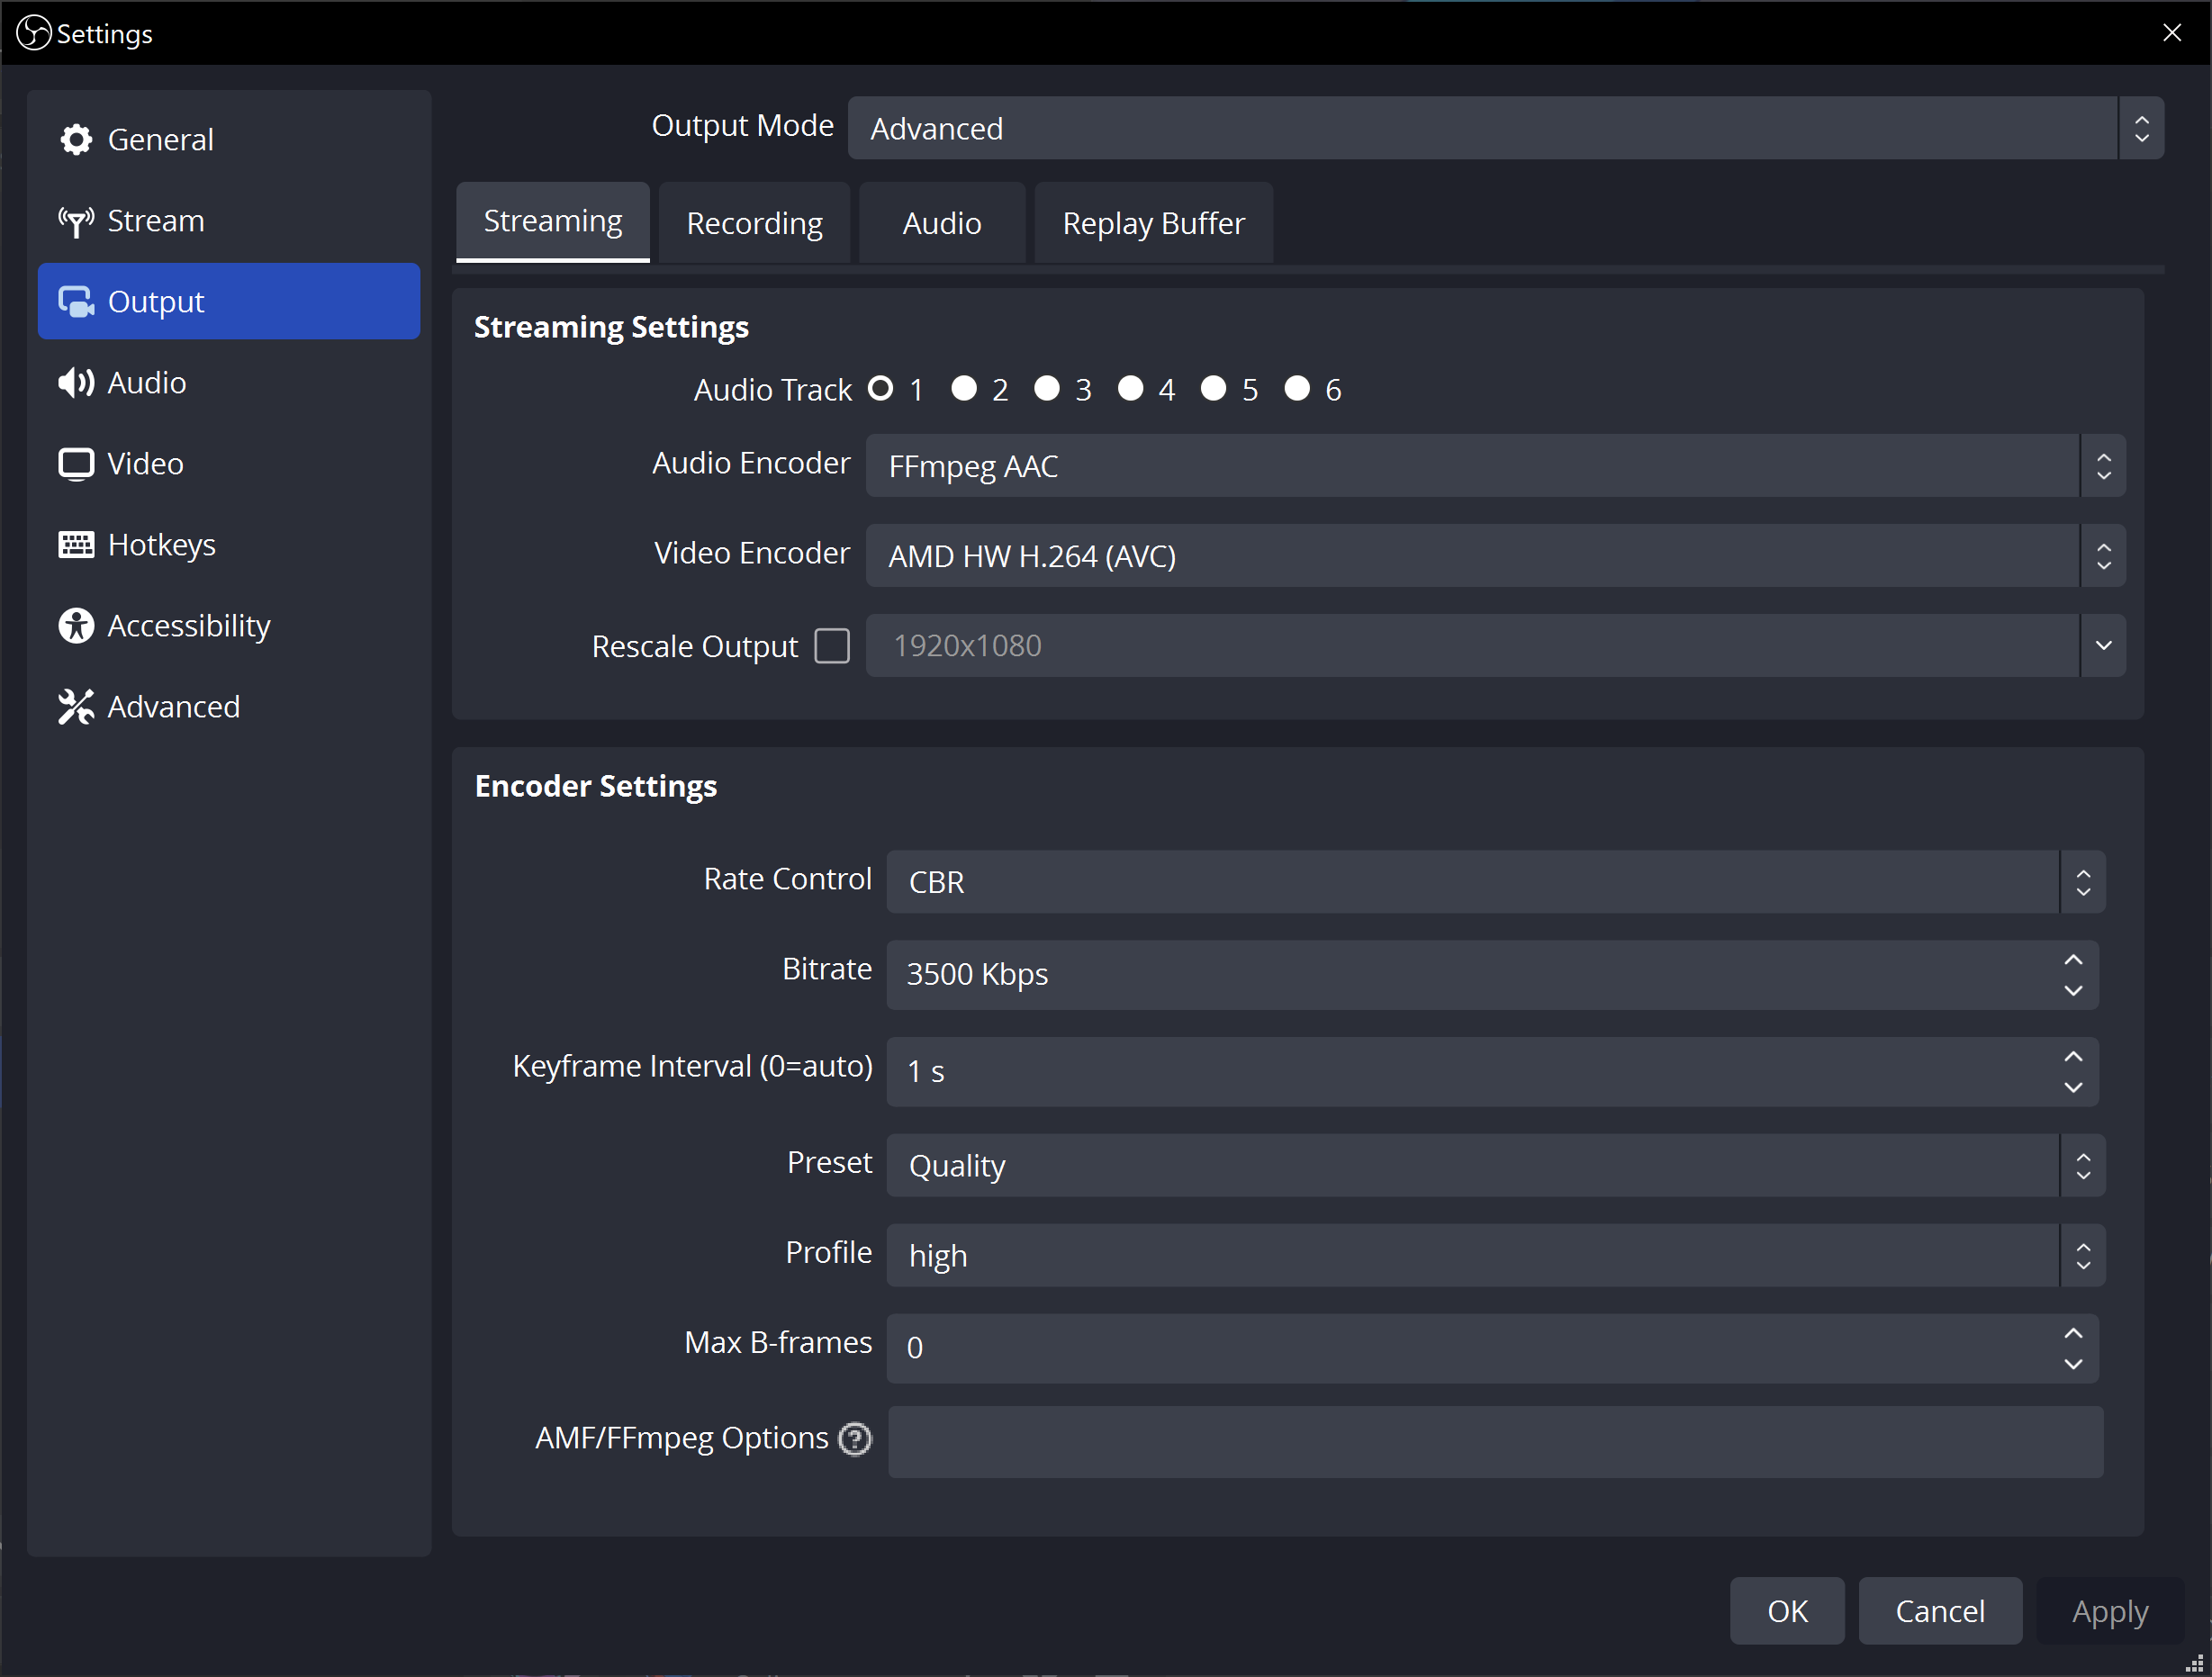This screenshot has width=2212, height=1677.
Task: Select the Video monitor icon
Action: pos(76,464)
